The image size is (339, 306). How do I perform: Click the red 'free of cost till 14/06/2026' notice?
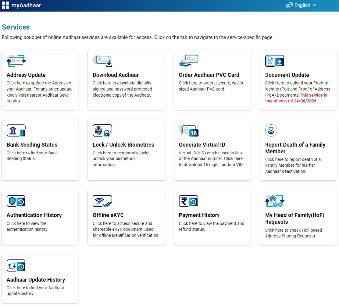pos(296,98)
